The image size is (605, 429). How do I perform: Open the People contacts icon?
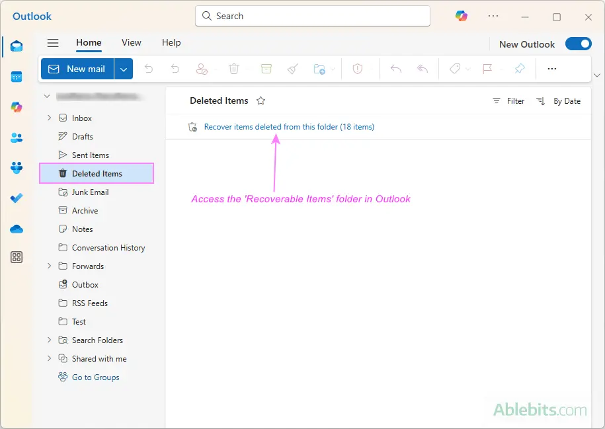[17, 137]
